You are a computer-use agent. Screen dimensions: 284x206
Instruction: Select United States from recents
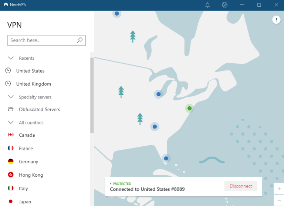[x=30, y=71]
